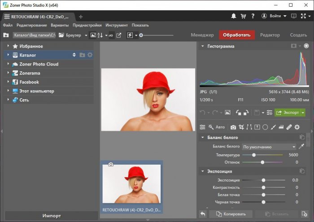The image size is (314, 222).
Task: Open the Export dropdown arrow
Action: 303,112
